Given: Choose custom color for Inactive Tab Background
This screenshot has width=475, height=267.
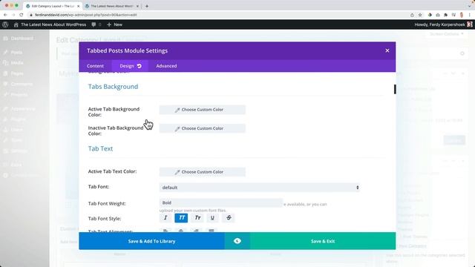Looking at the screenshot, I should (203, 128).
